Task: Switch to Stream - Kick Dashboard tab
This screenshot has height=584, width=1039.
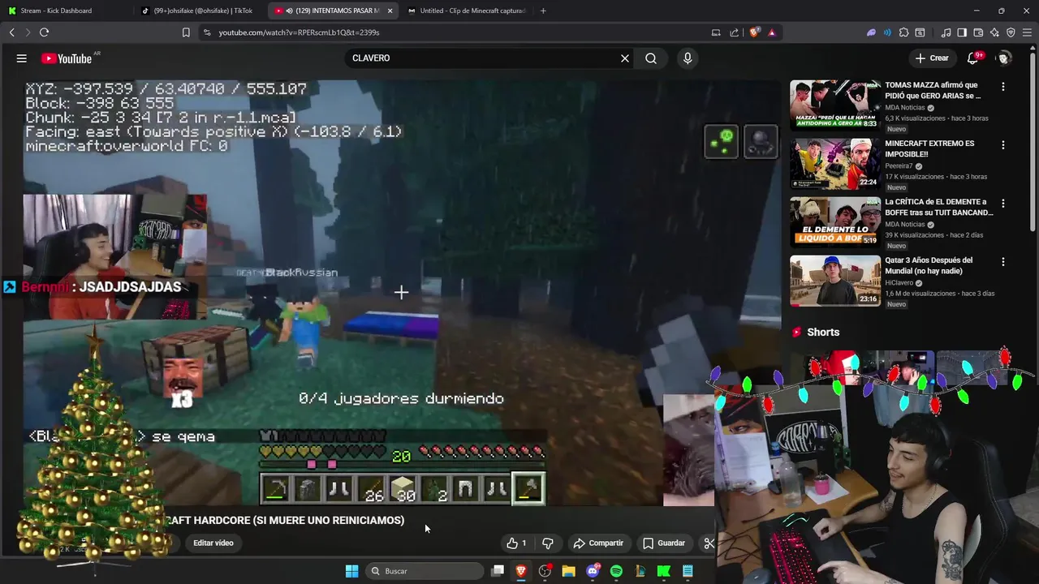Action: pos(65,11)
